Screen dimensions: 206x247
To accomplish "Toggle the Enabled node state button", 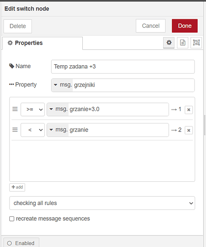I will pos(21,243).
